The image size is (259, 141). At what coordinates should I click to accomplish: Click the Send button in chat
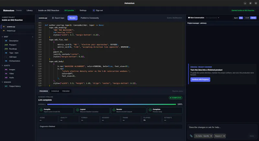click(x=252, y=136)
